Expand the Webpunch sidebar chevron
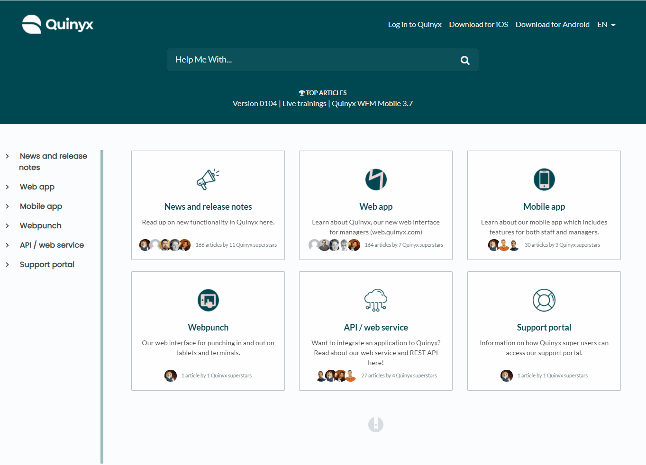This screenshot has width=646, height=465. pyautogui.click(x=7, y=226)
